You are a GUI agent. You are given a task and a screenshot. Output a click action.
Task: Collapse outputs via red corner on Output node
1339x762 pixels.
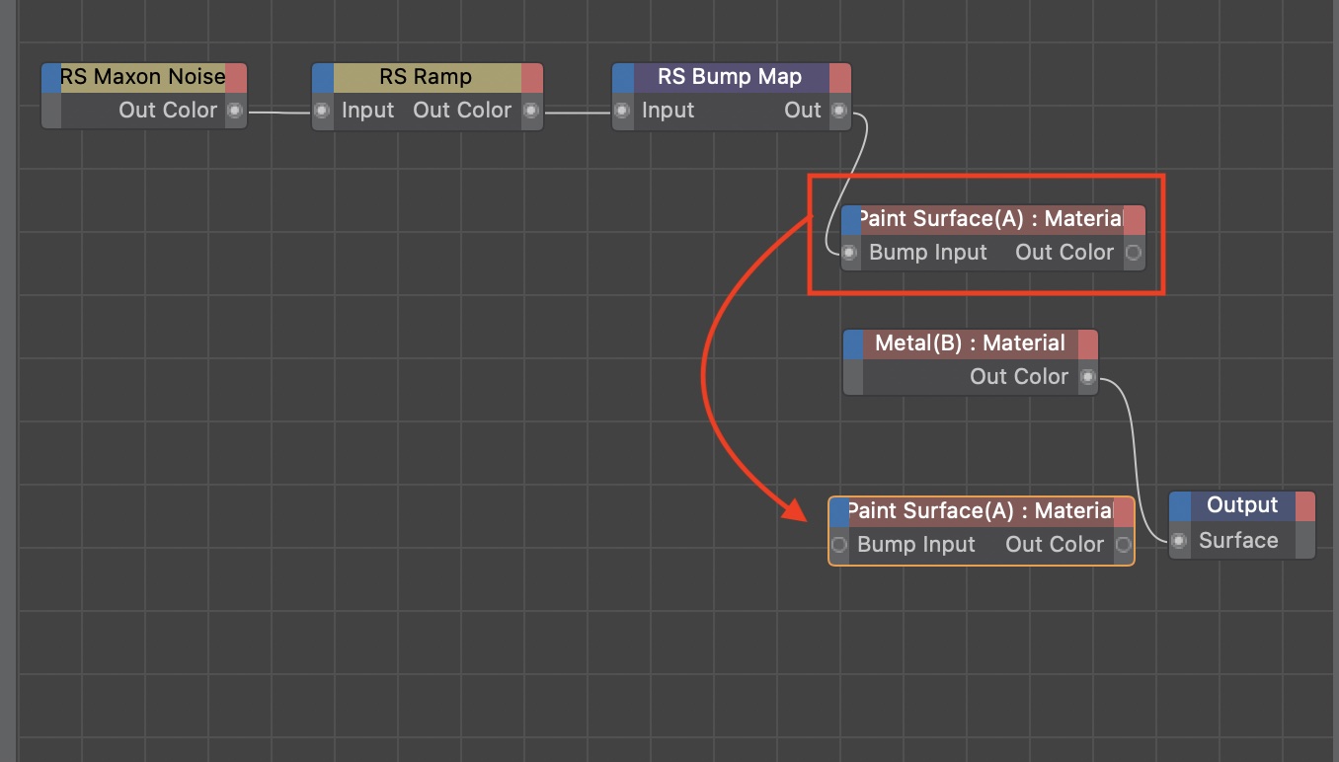[x=1304, y=506]
